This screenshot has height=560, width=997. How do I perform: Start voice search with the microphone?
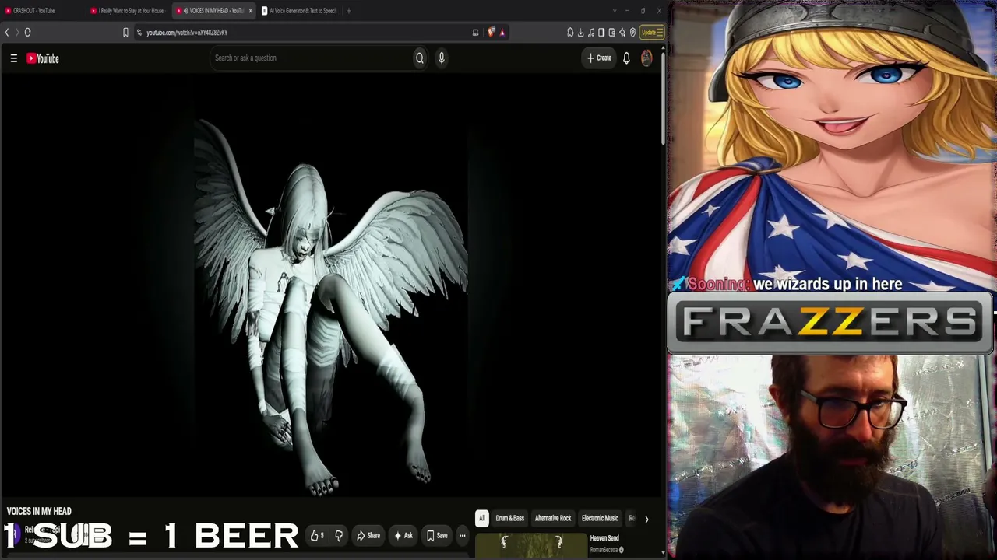441,58
